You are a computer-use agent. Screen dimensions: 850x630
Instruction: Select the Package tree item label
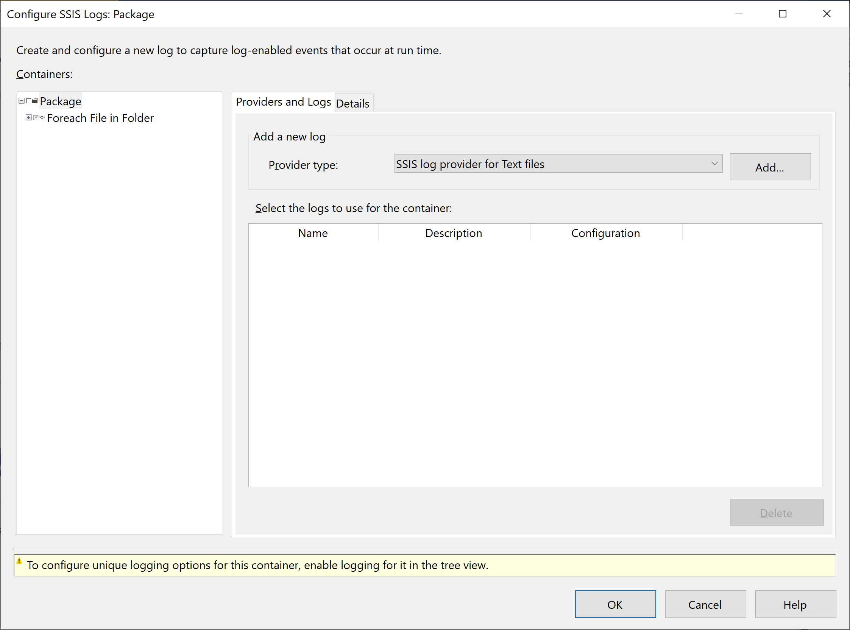(61, 101)
